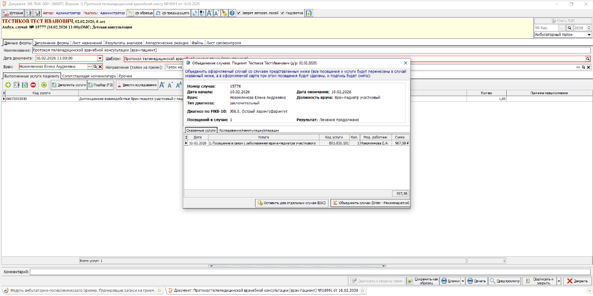Click the magnifier icon in the Врач field
The height and width of the screenshot is (296, 593).
pos(95,67)
